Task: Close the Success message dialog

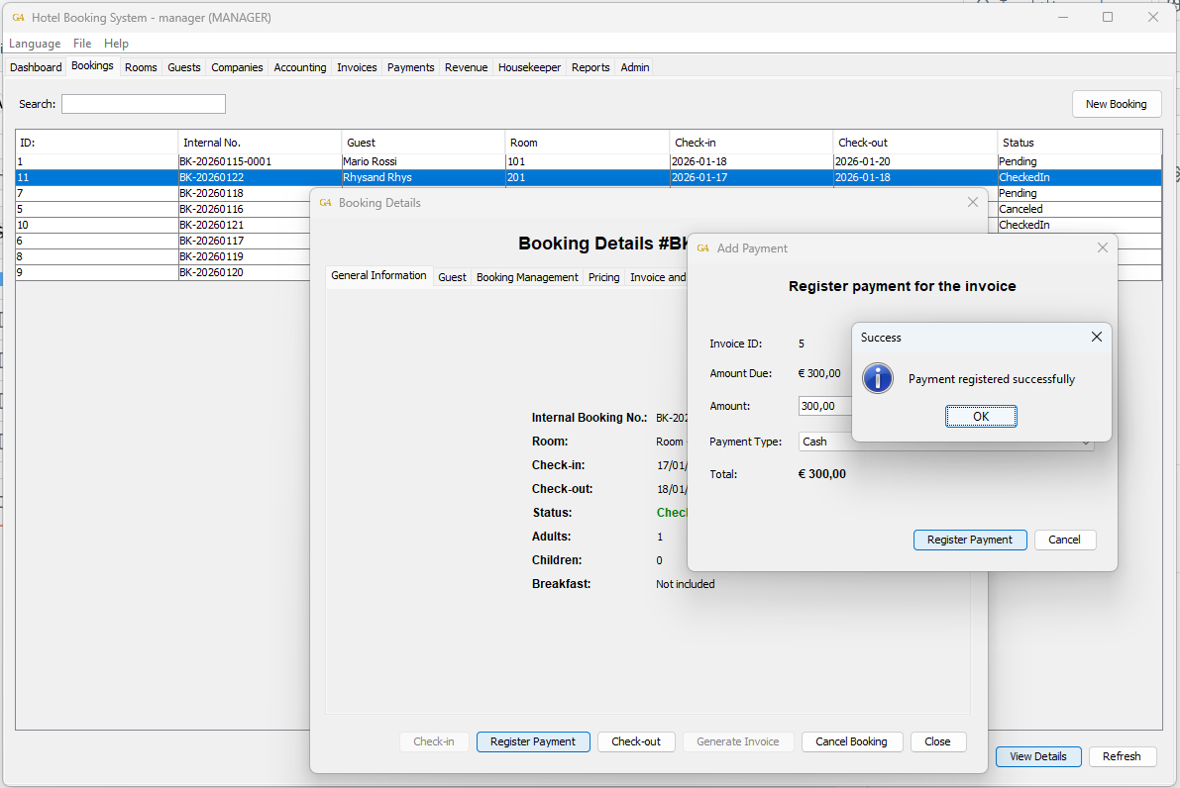Action: (x=1096, y=338)
